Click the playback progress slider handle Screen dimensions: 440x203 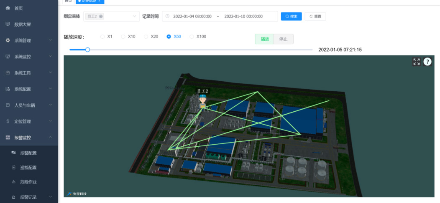point(87,50)
